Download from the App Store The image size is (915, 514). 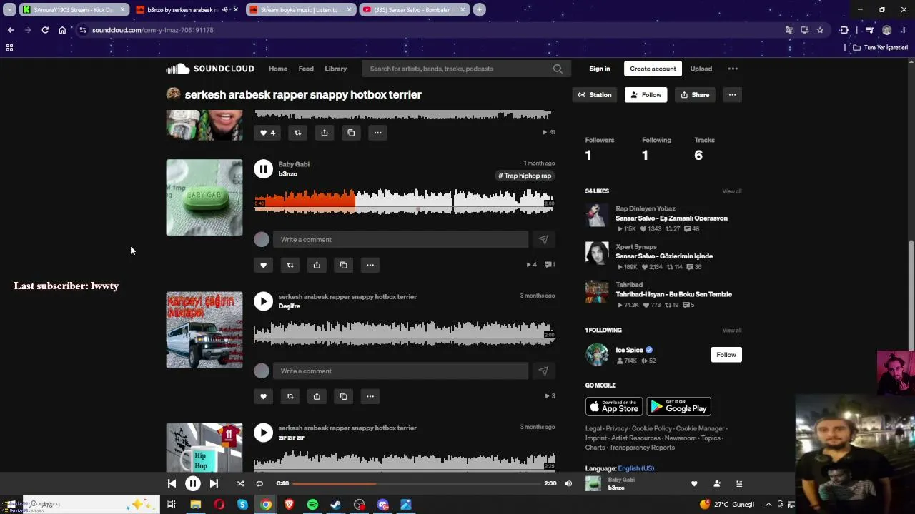(x=614, y=407)
